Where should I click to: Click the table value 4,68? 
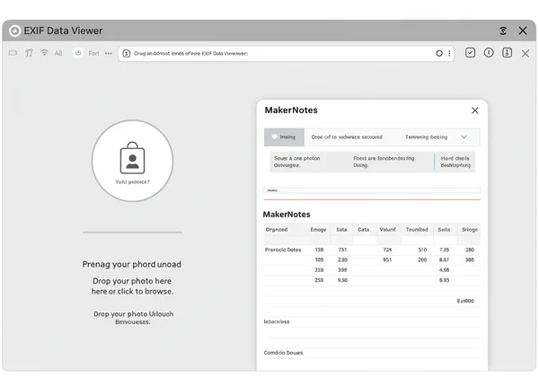444,270
